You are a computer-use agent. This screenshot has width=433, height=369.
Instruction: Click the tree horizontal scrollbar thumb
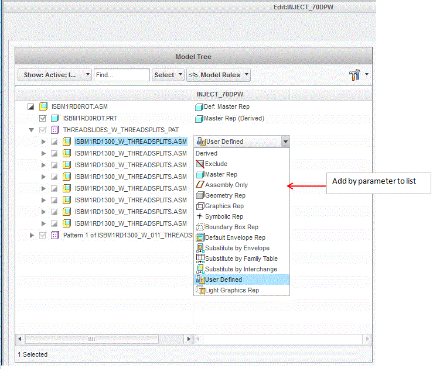coord(91,339)
